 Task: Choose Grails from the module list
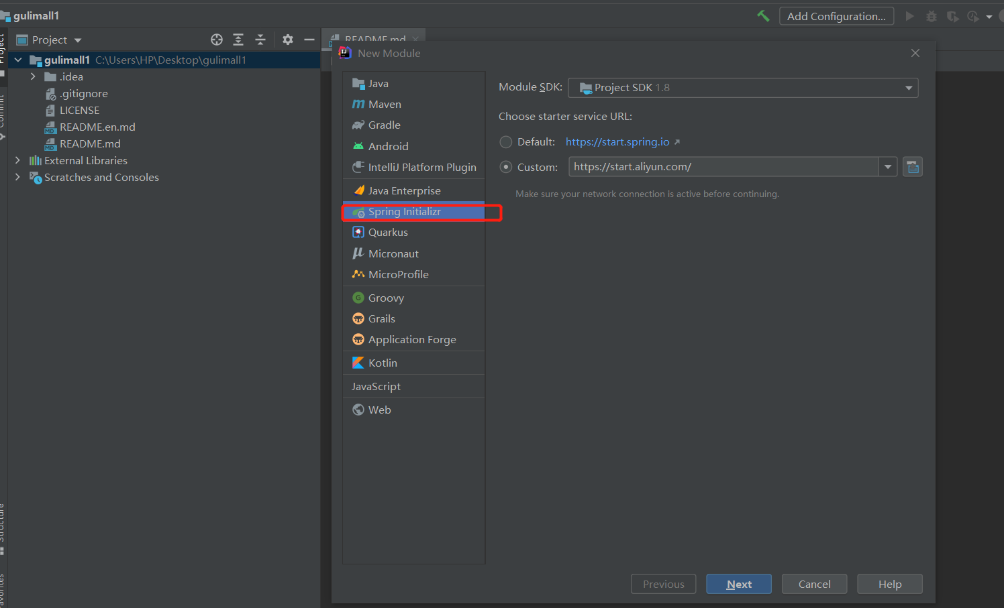coord(413,318)
